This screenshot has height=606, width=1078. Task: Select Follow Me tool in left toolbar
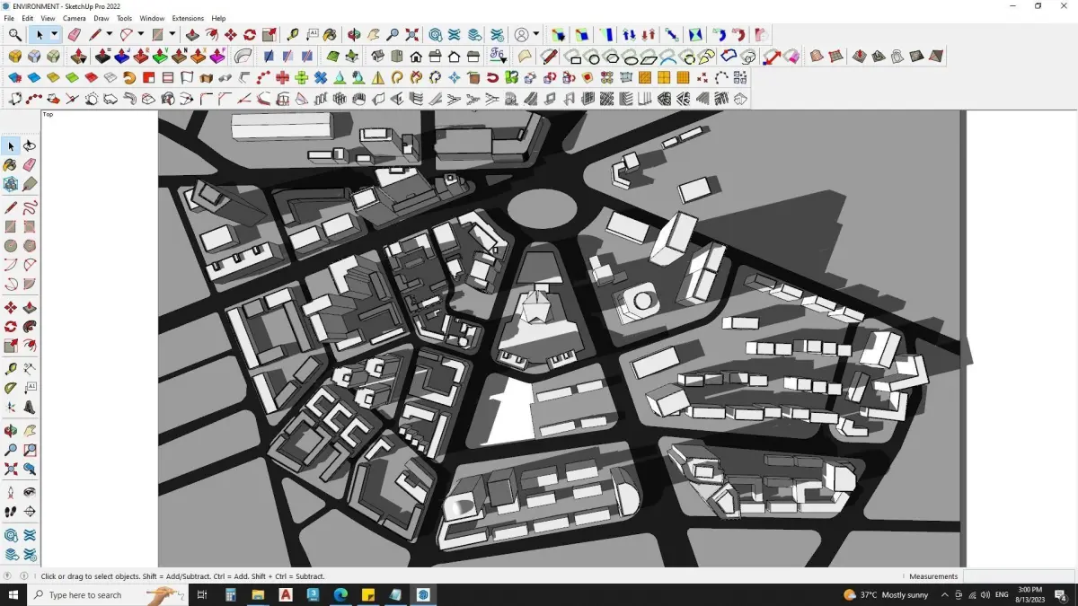point(30,325)
